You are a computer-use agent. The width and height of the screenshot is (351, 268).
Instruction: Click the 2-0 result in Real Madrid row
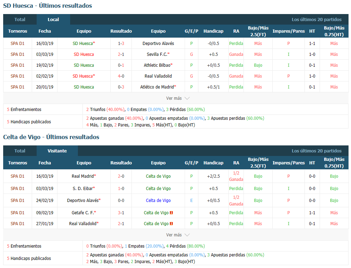pyautogui.click(x=121, y=176)
